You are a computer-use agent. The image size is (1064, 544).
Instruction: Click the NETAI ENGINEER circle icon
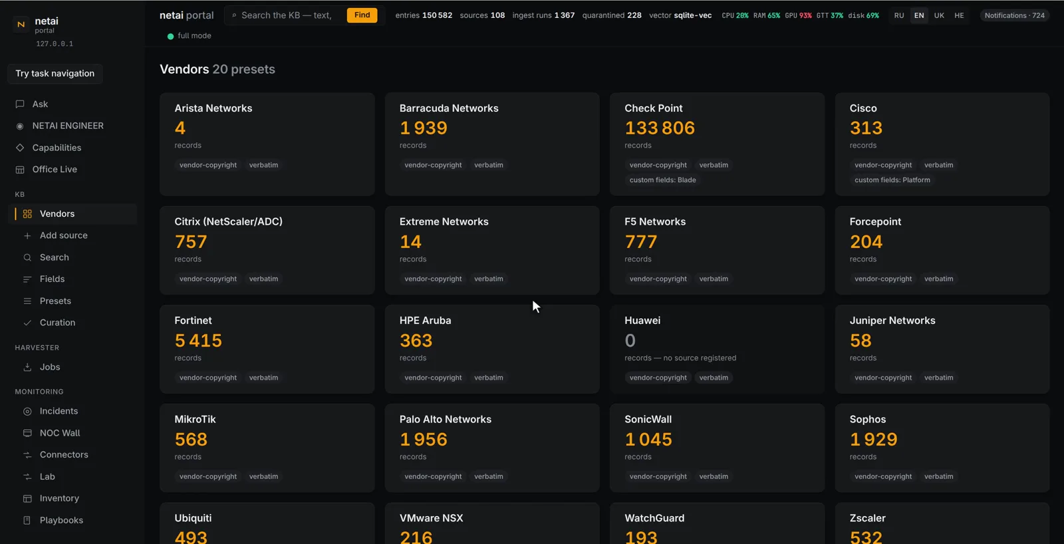20,126
